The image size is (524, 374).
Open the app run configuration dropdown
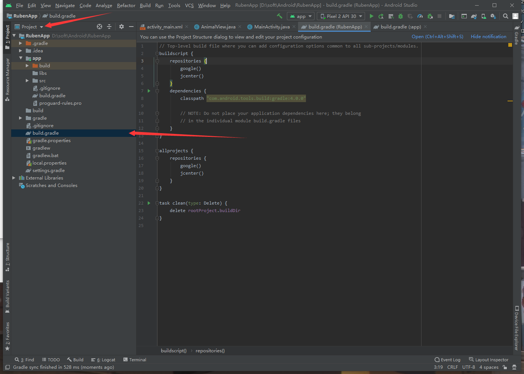tap(301, 16)
